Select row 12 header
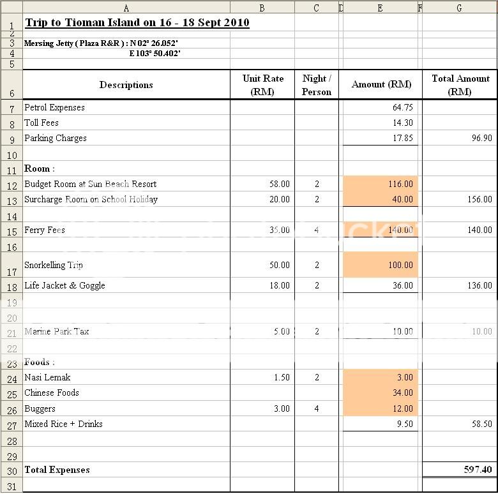The image size is (498, 494). coord(11,184)
